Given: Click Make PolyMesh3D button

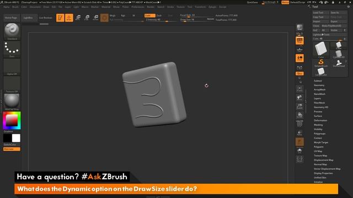Looking at the screenshot, I should point(334,26).
